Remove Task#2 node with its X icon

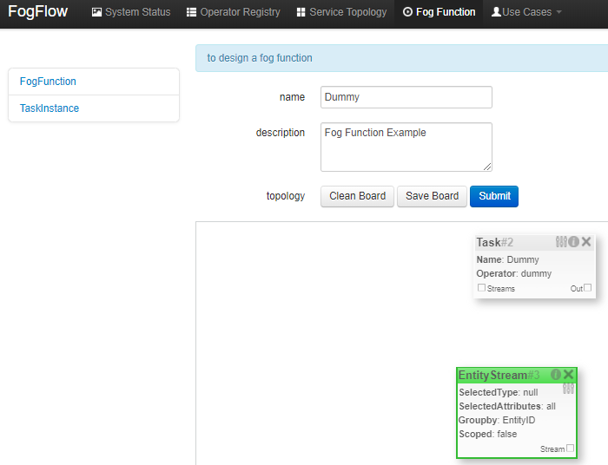tap(586, 242)
